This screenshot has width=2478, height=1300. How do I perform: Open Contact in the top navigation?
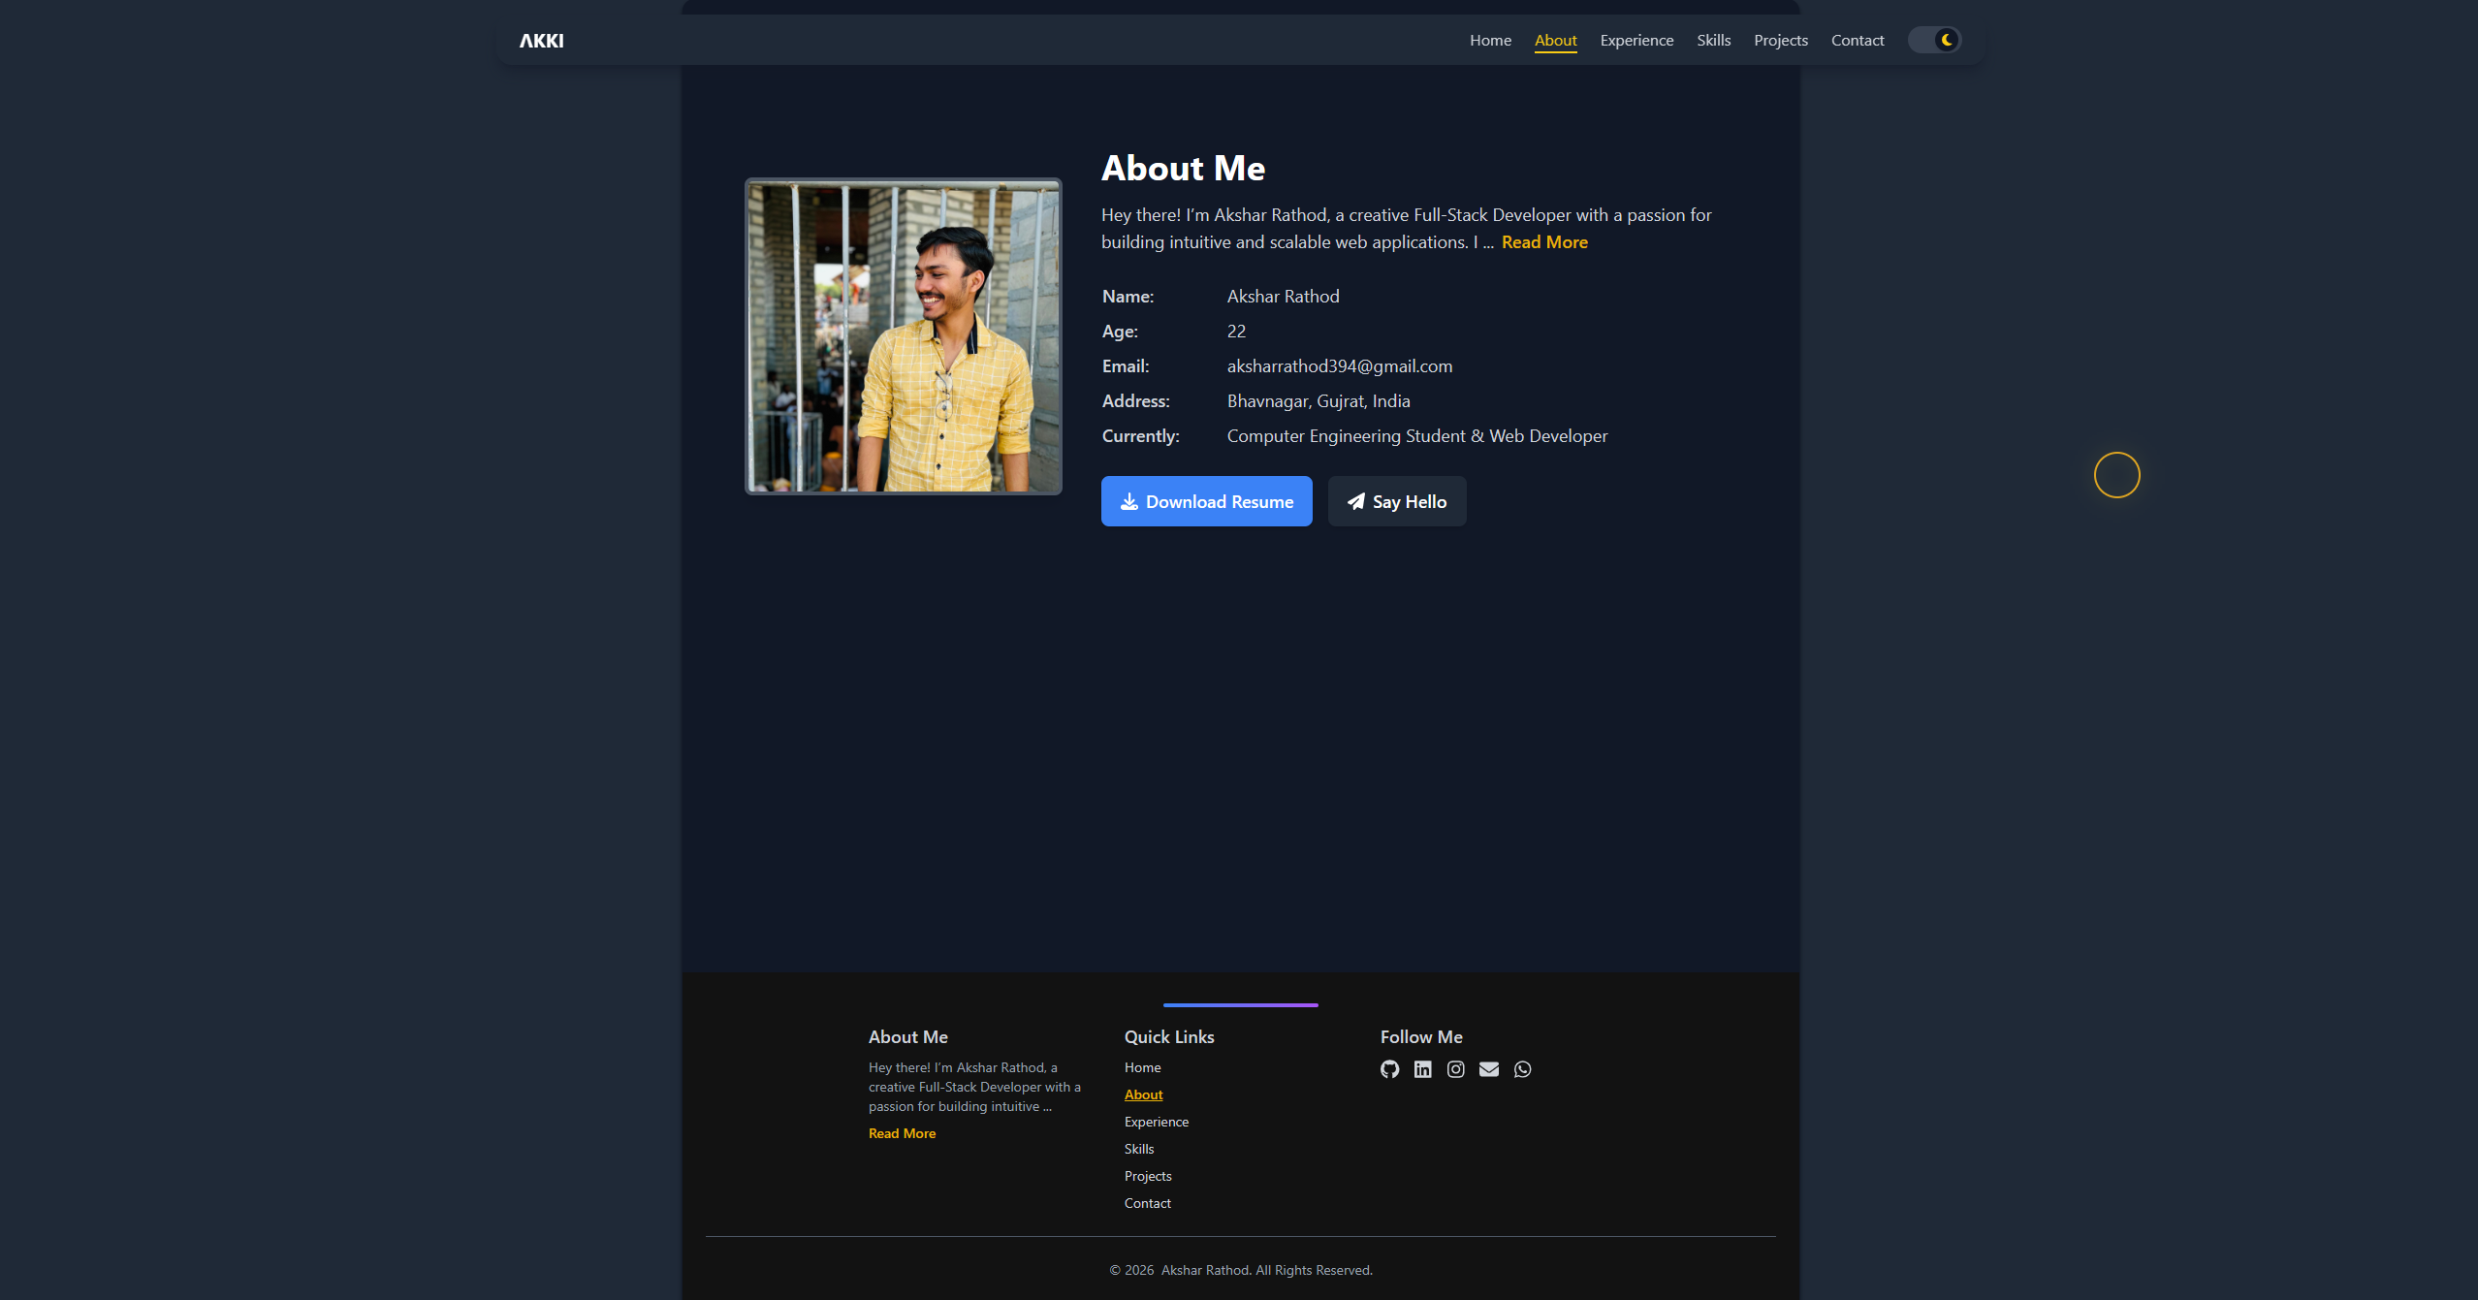(1857, 40)
